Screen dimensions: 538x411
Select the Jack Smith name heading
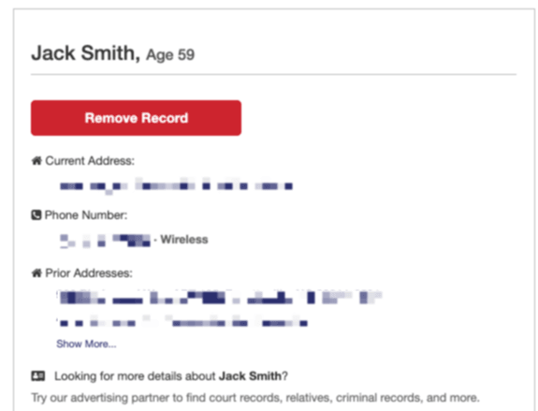pyautogui.click(x=86, y=53)
